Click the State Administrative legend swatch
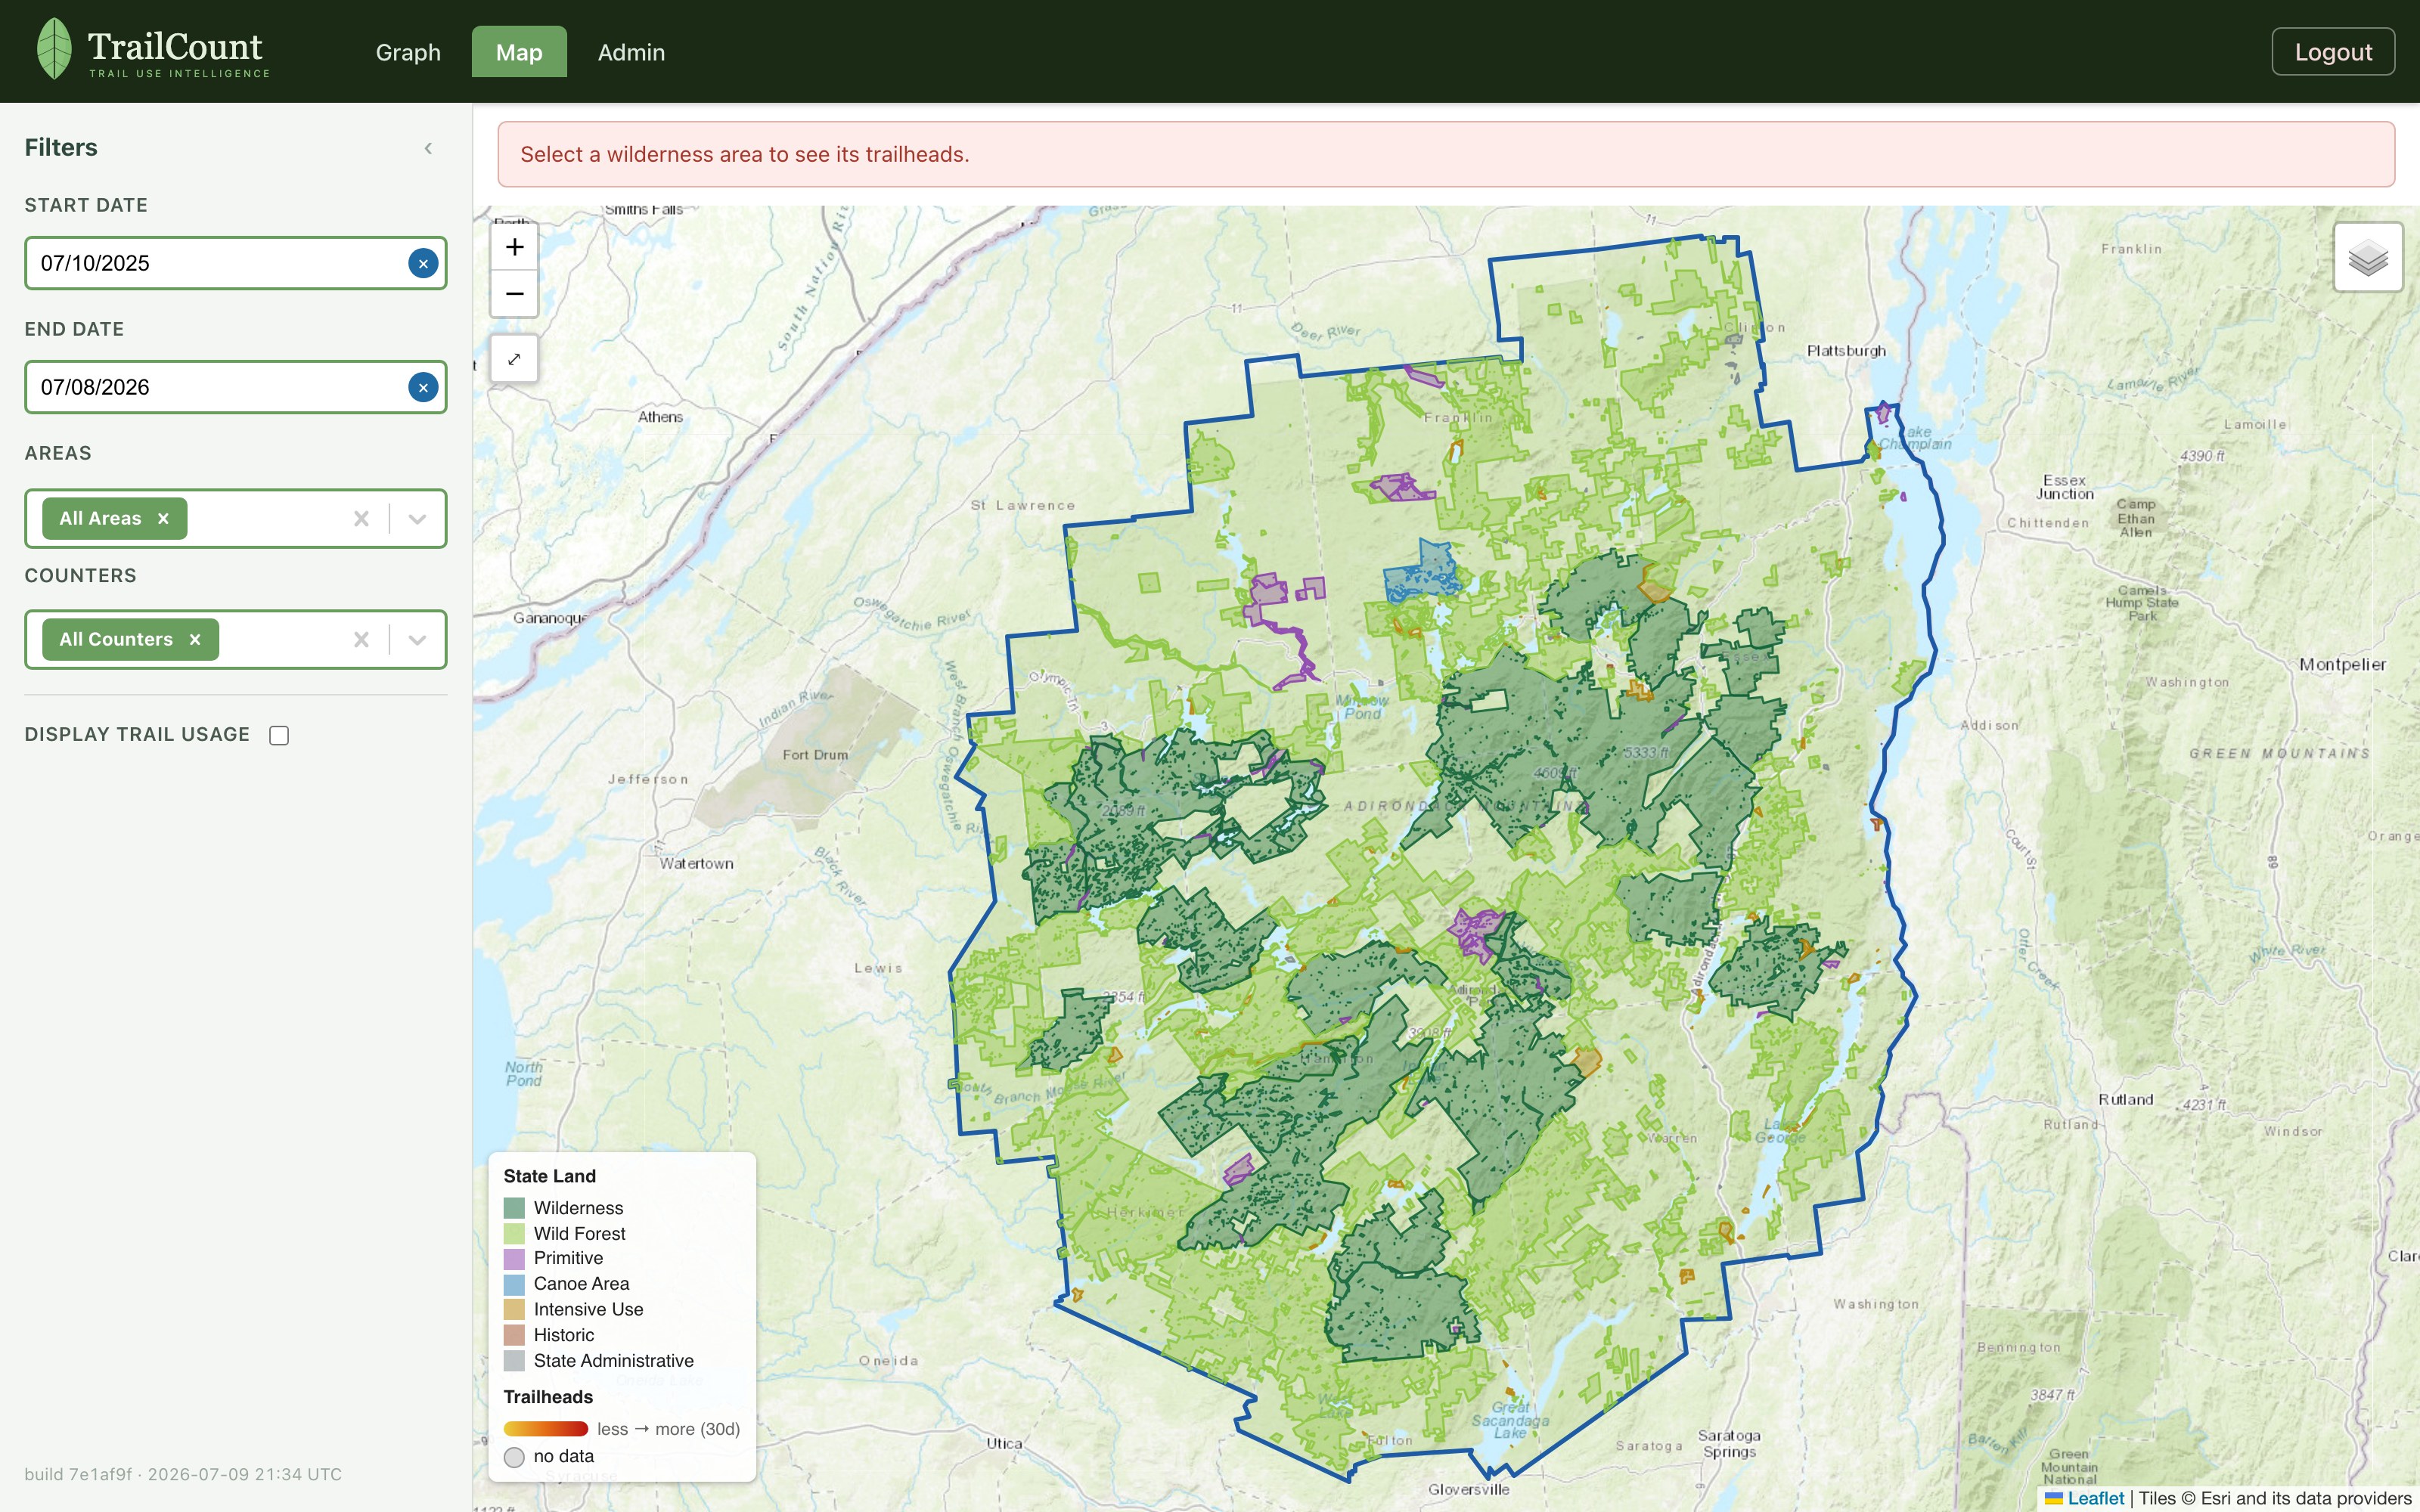Screen dimensions: 2420x1512 (514, 1361)
